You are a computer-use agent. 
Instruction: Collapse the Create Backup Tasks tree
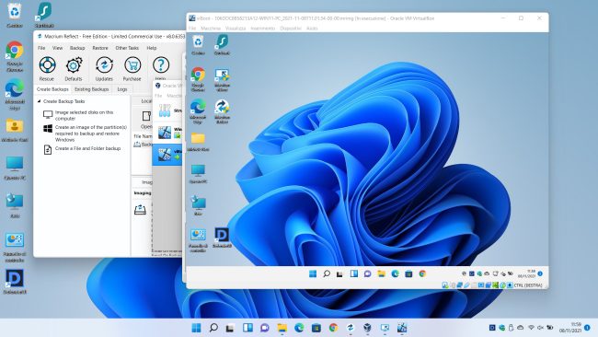coord(39,101)
